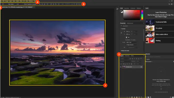The height and width of the screenshot is (98, 174).
Task: Open the Painting tutorial
Action: coord(160,40)
